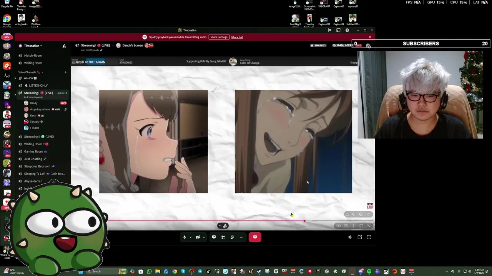Image resolution: width=492 pixels, height=276 pixels.
Task: Open the streamed video settings gear
Action: click(x=354, y=226)
